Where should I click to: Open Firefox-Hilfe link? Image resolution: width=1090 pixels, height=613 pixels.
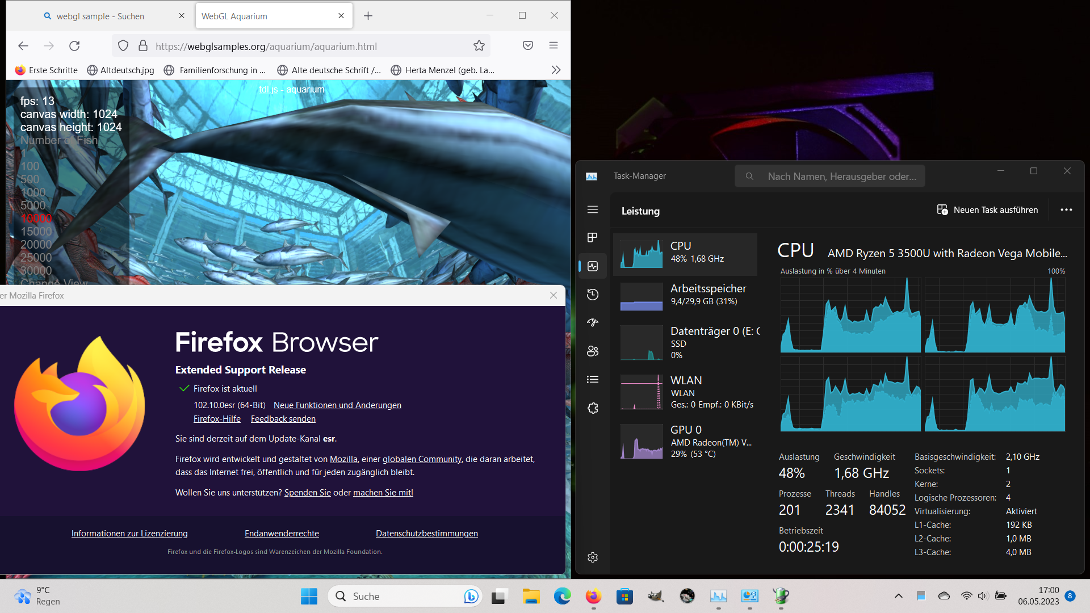(x=217, y=419)
